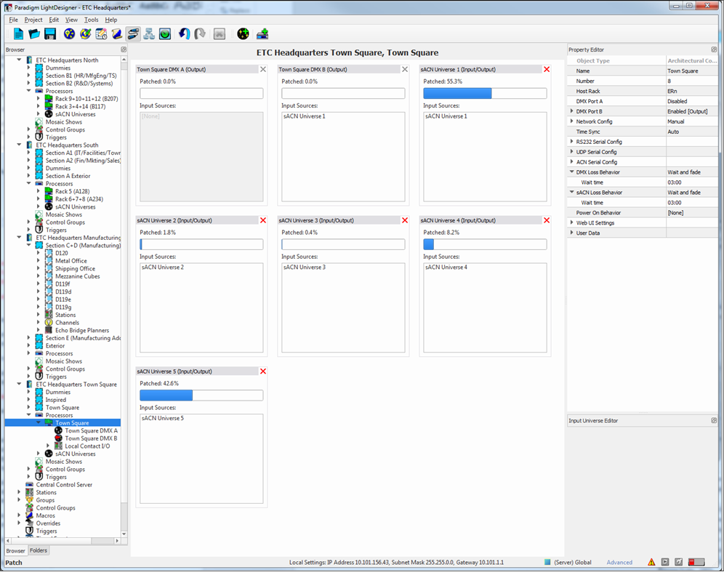724x575 pixels.
Task: Open the Project menu
Action: coord(33,20)
